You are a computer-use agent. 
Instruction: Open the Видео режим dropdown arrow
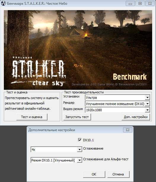pos(148,110)
